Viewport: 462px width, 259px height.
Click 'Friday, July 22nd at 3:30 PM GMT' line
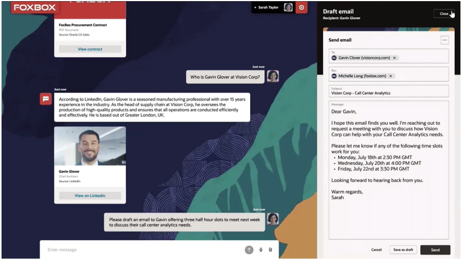coord(373,169)
